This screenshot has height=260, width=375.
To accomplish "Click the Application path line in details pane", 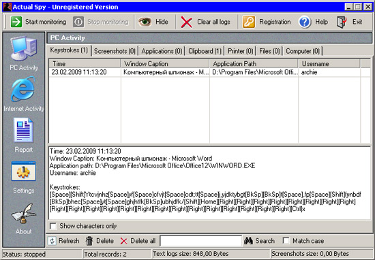I will click(x=152, y=165).
